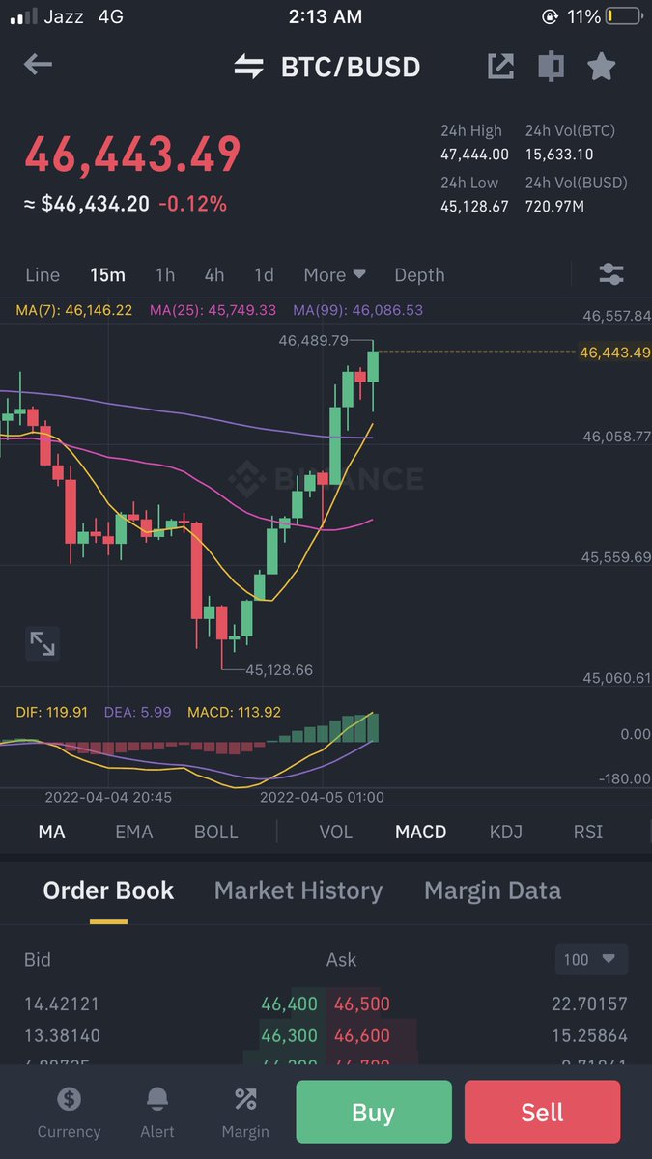Tap the -0.12% change value

[x=192, y=204]
